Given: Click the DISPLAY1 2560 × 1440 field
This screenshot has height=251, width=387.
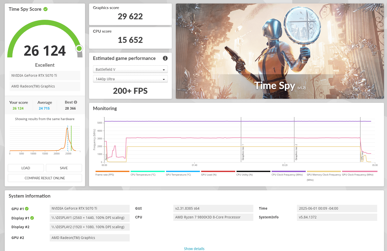Looking at the screenshot, I should coord(90,218).
